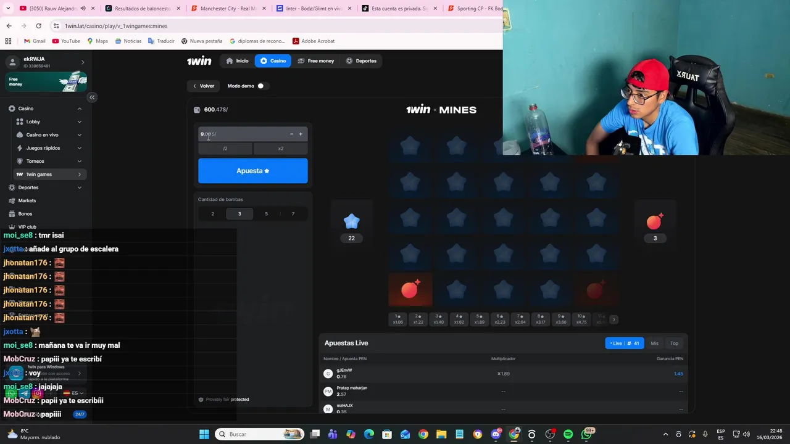Open Spotify from the taskbar

tap(568, 434)
